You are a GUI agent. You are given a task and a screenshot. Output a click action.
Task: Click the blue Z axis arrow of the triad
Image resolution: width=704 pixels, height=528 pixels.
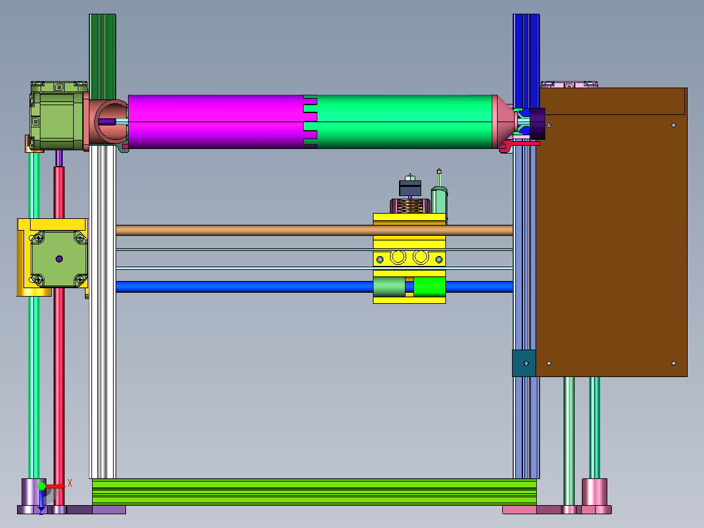[x=41, y=500]
